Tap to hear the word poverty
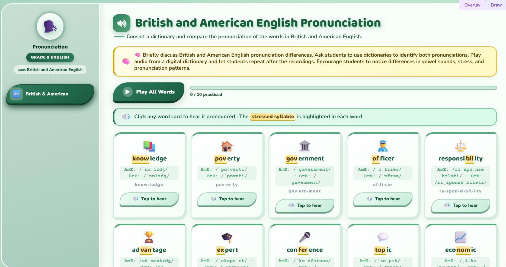The image size is (506, 267). tap(227, 199)
